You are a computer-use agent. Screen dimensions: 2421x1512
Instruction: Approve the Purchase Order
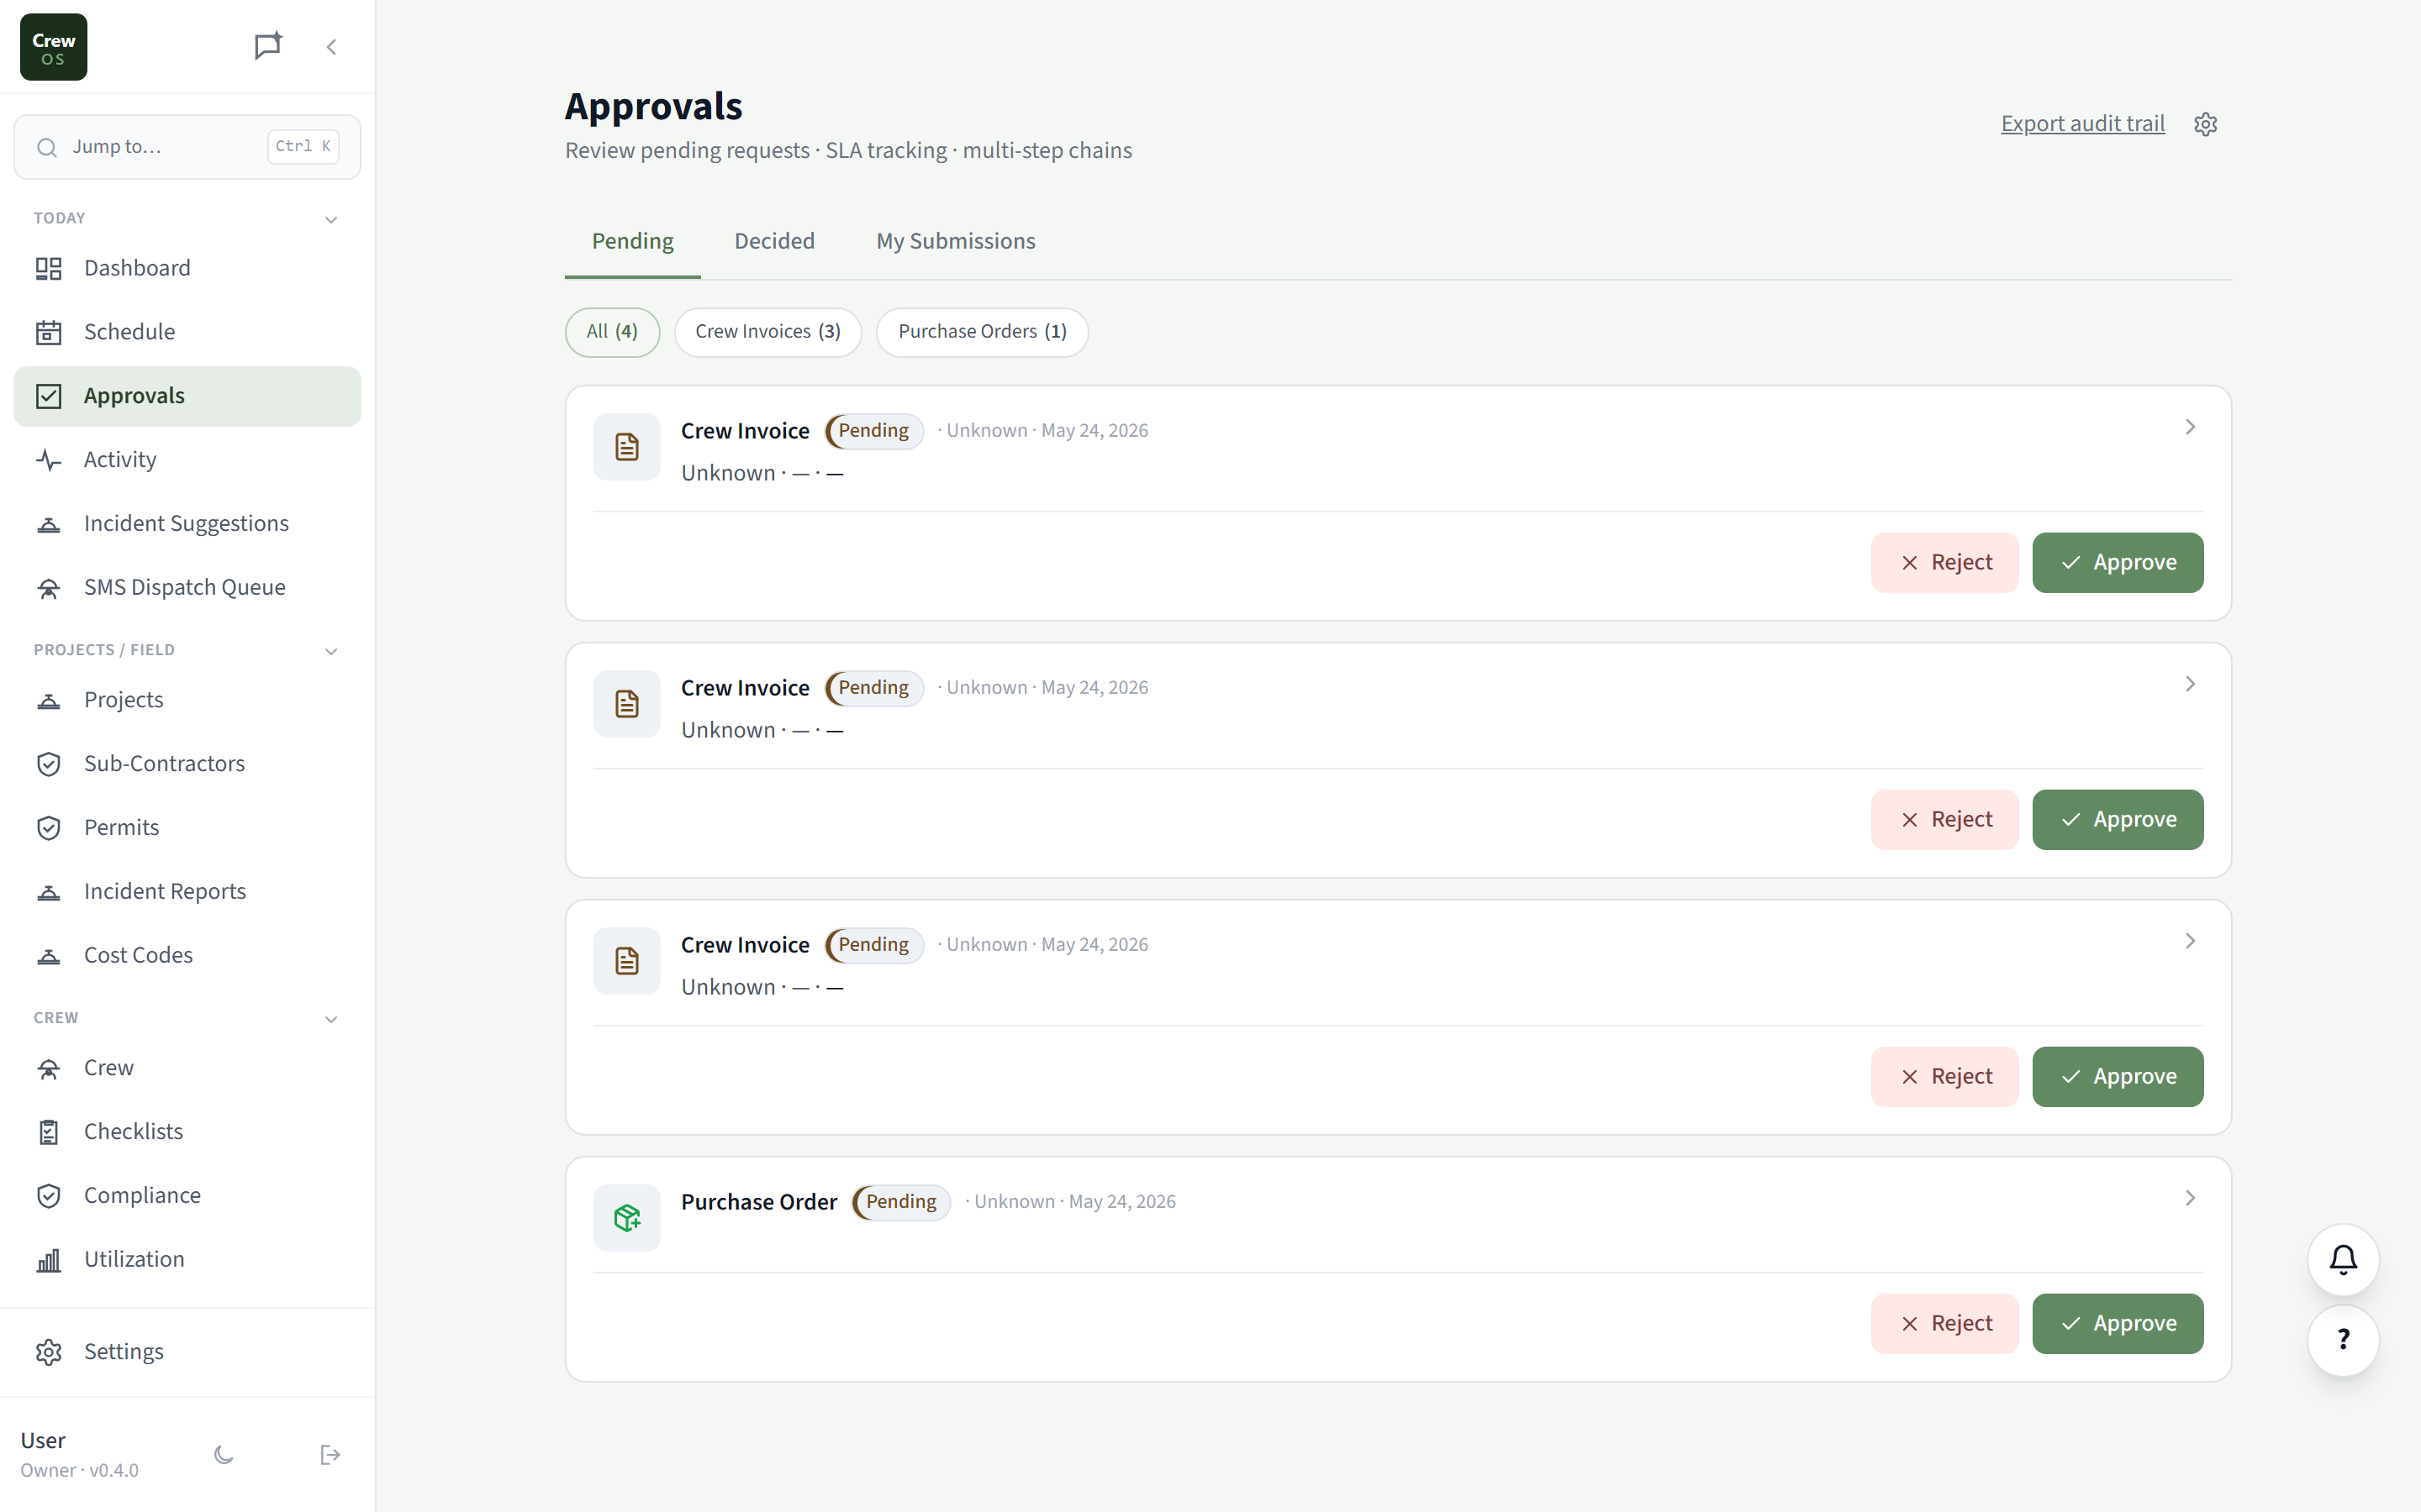click(x=2117, y=1324)
